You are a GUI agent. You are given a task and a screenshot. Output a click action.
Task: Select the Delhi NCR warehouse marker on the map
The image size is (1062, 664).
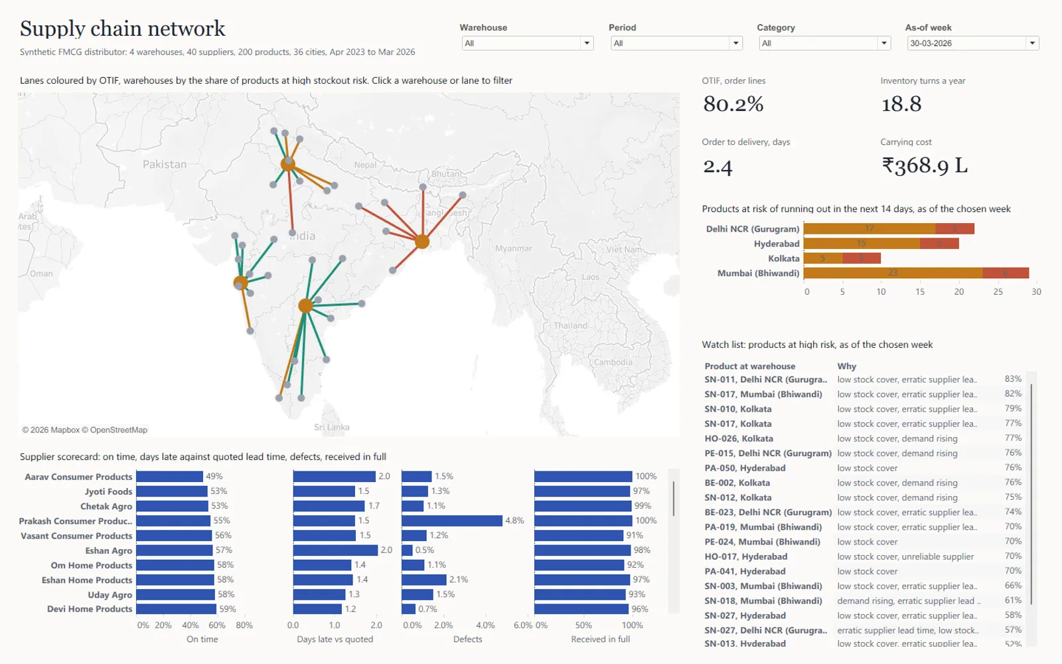(288, 164)
